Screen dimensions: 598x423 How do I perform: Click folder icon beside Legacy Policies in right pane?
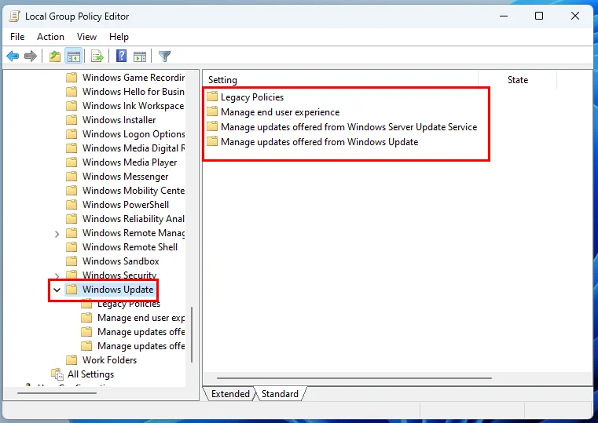click(212, 97)
